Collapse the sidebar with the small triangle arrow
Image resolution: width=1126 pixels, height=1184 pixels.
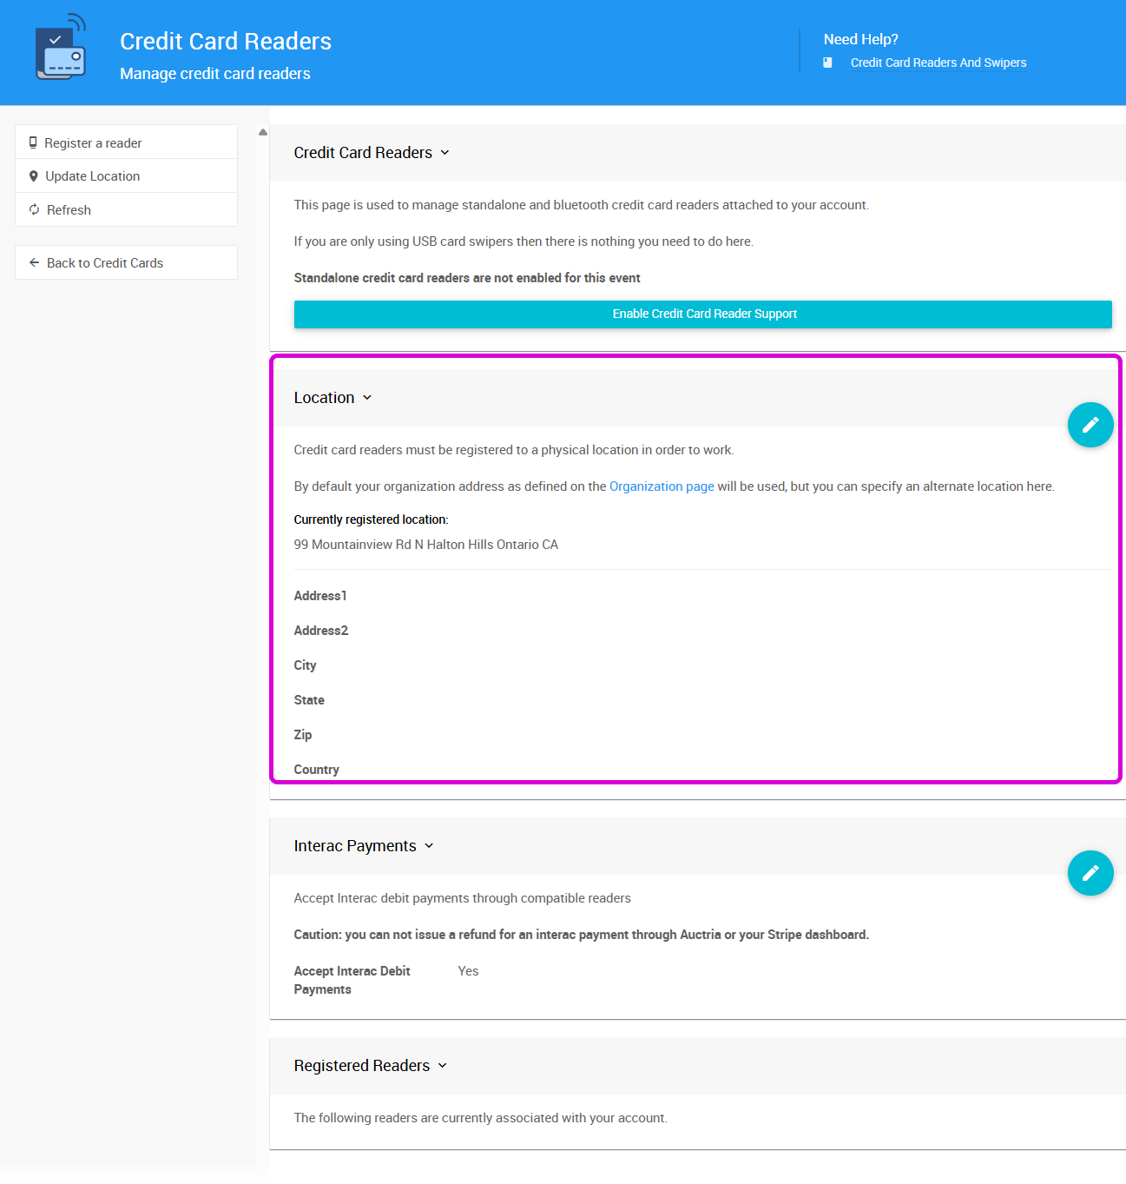(262, 132)
